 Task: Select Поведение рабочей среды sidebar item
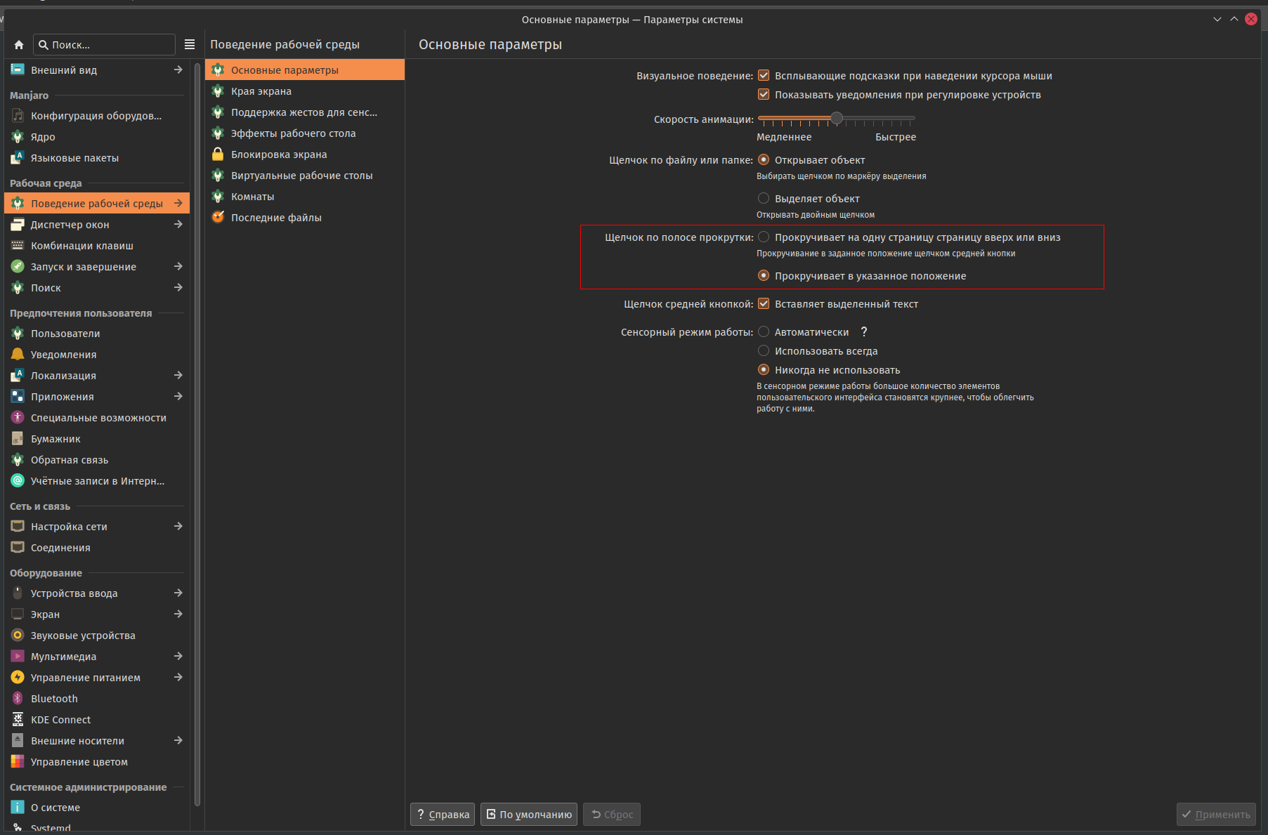[97, 204]
